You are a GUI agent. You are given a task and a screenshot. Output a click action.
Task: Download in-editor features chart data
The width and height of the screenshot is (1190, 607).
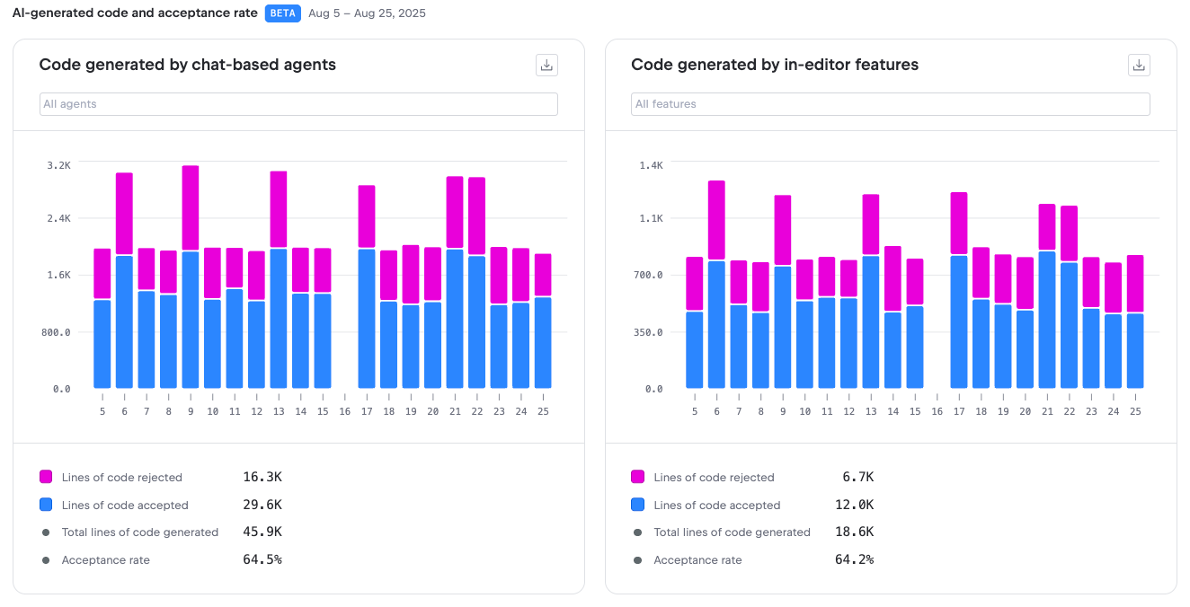click(1139, 65)
